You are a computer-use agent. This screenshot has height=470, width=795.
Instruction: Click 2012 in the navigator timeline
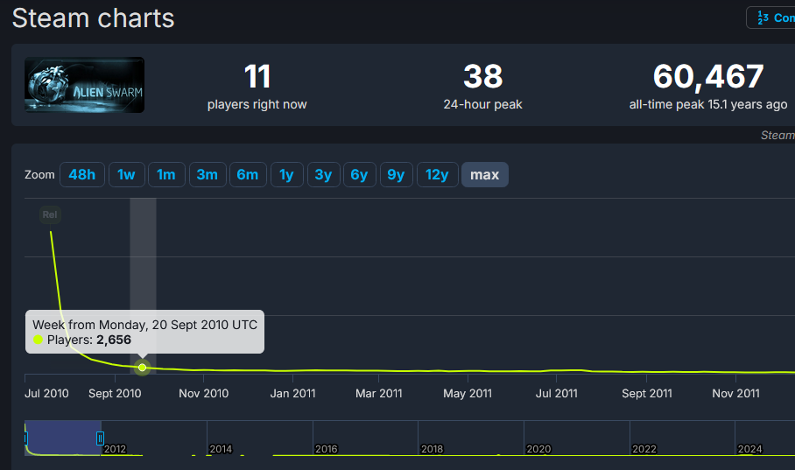(x=115, y=449)
